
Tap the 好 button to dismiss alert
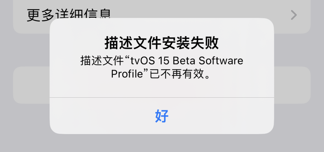coord(162,116)
